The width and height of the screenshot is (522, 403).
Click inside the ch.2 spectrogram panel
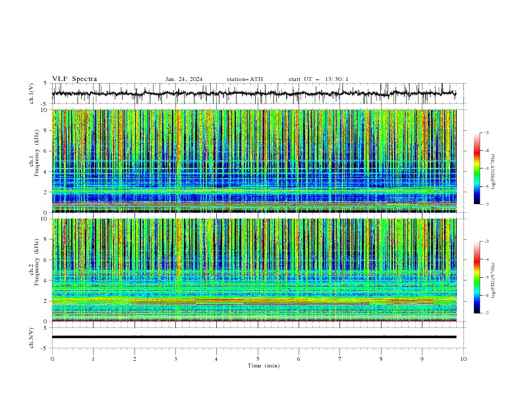point(254,270)
